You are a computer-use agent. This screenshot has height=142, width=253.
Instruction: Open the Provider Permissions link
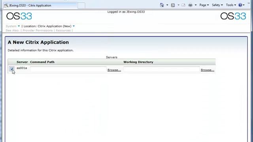(x=38, y=30)
